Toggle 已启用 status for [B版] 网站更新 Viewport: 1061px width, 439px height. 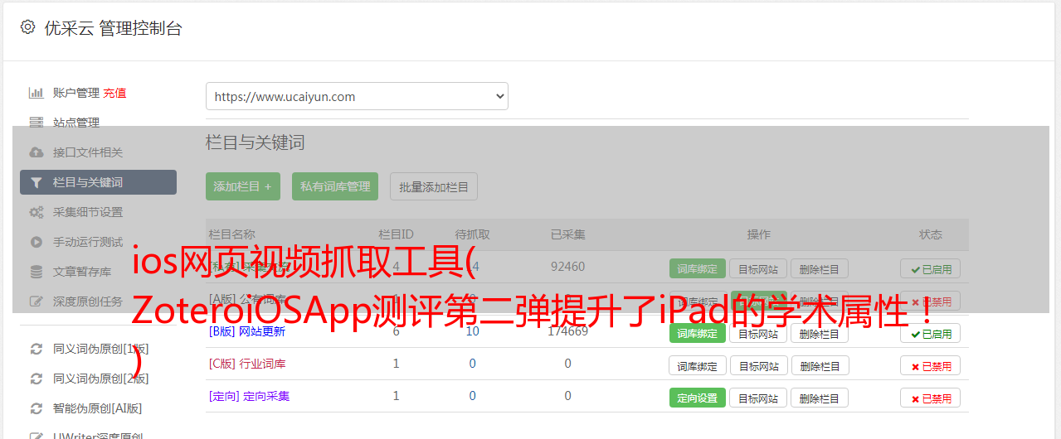pos(931,333)
